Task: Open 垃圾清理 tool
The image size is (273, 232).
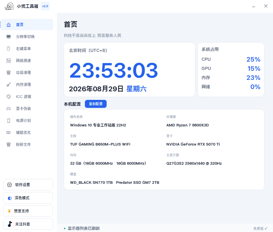Action: 27,73
